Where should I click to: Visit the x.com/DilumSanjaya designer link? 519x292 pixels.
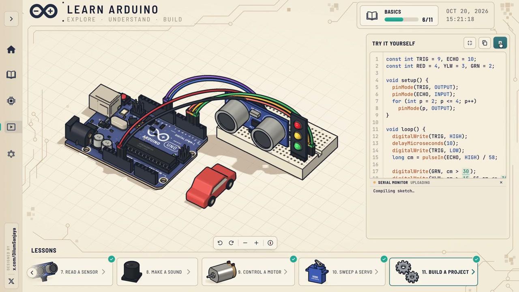(x=14, y=249)
